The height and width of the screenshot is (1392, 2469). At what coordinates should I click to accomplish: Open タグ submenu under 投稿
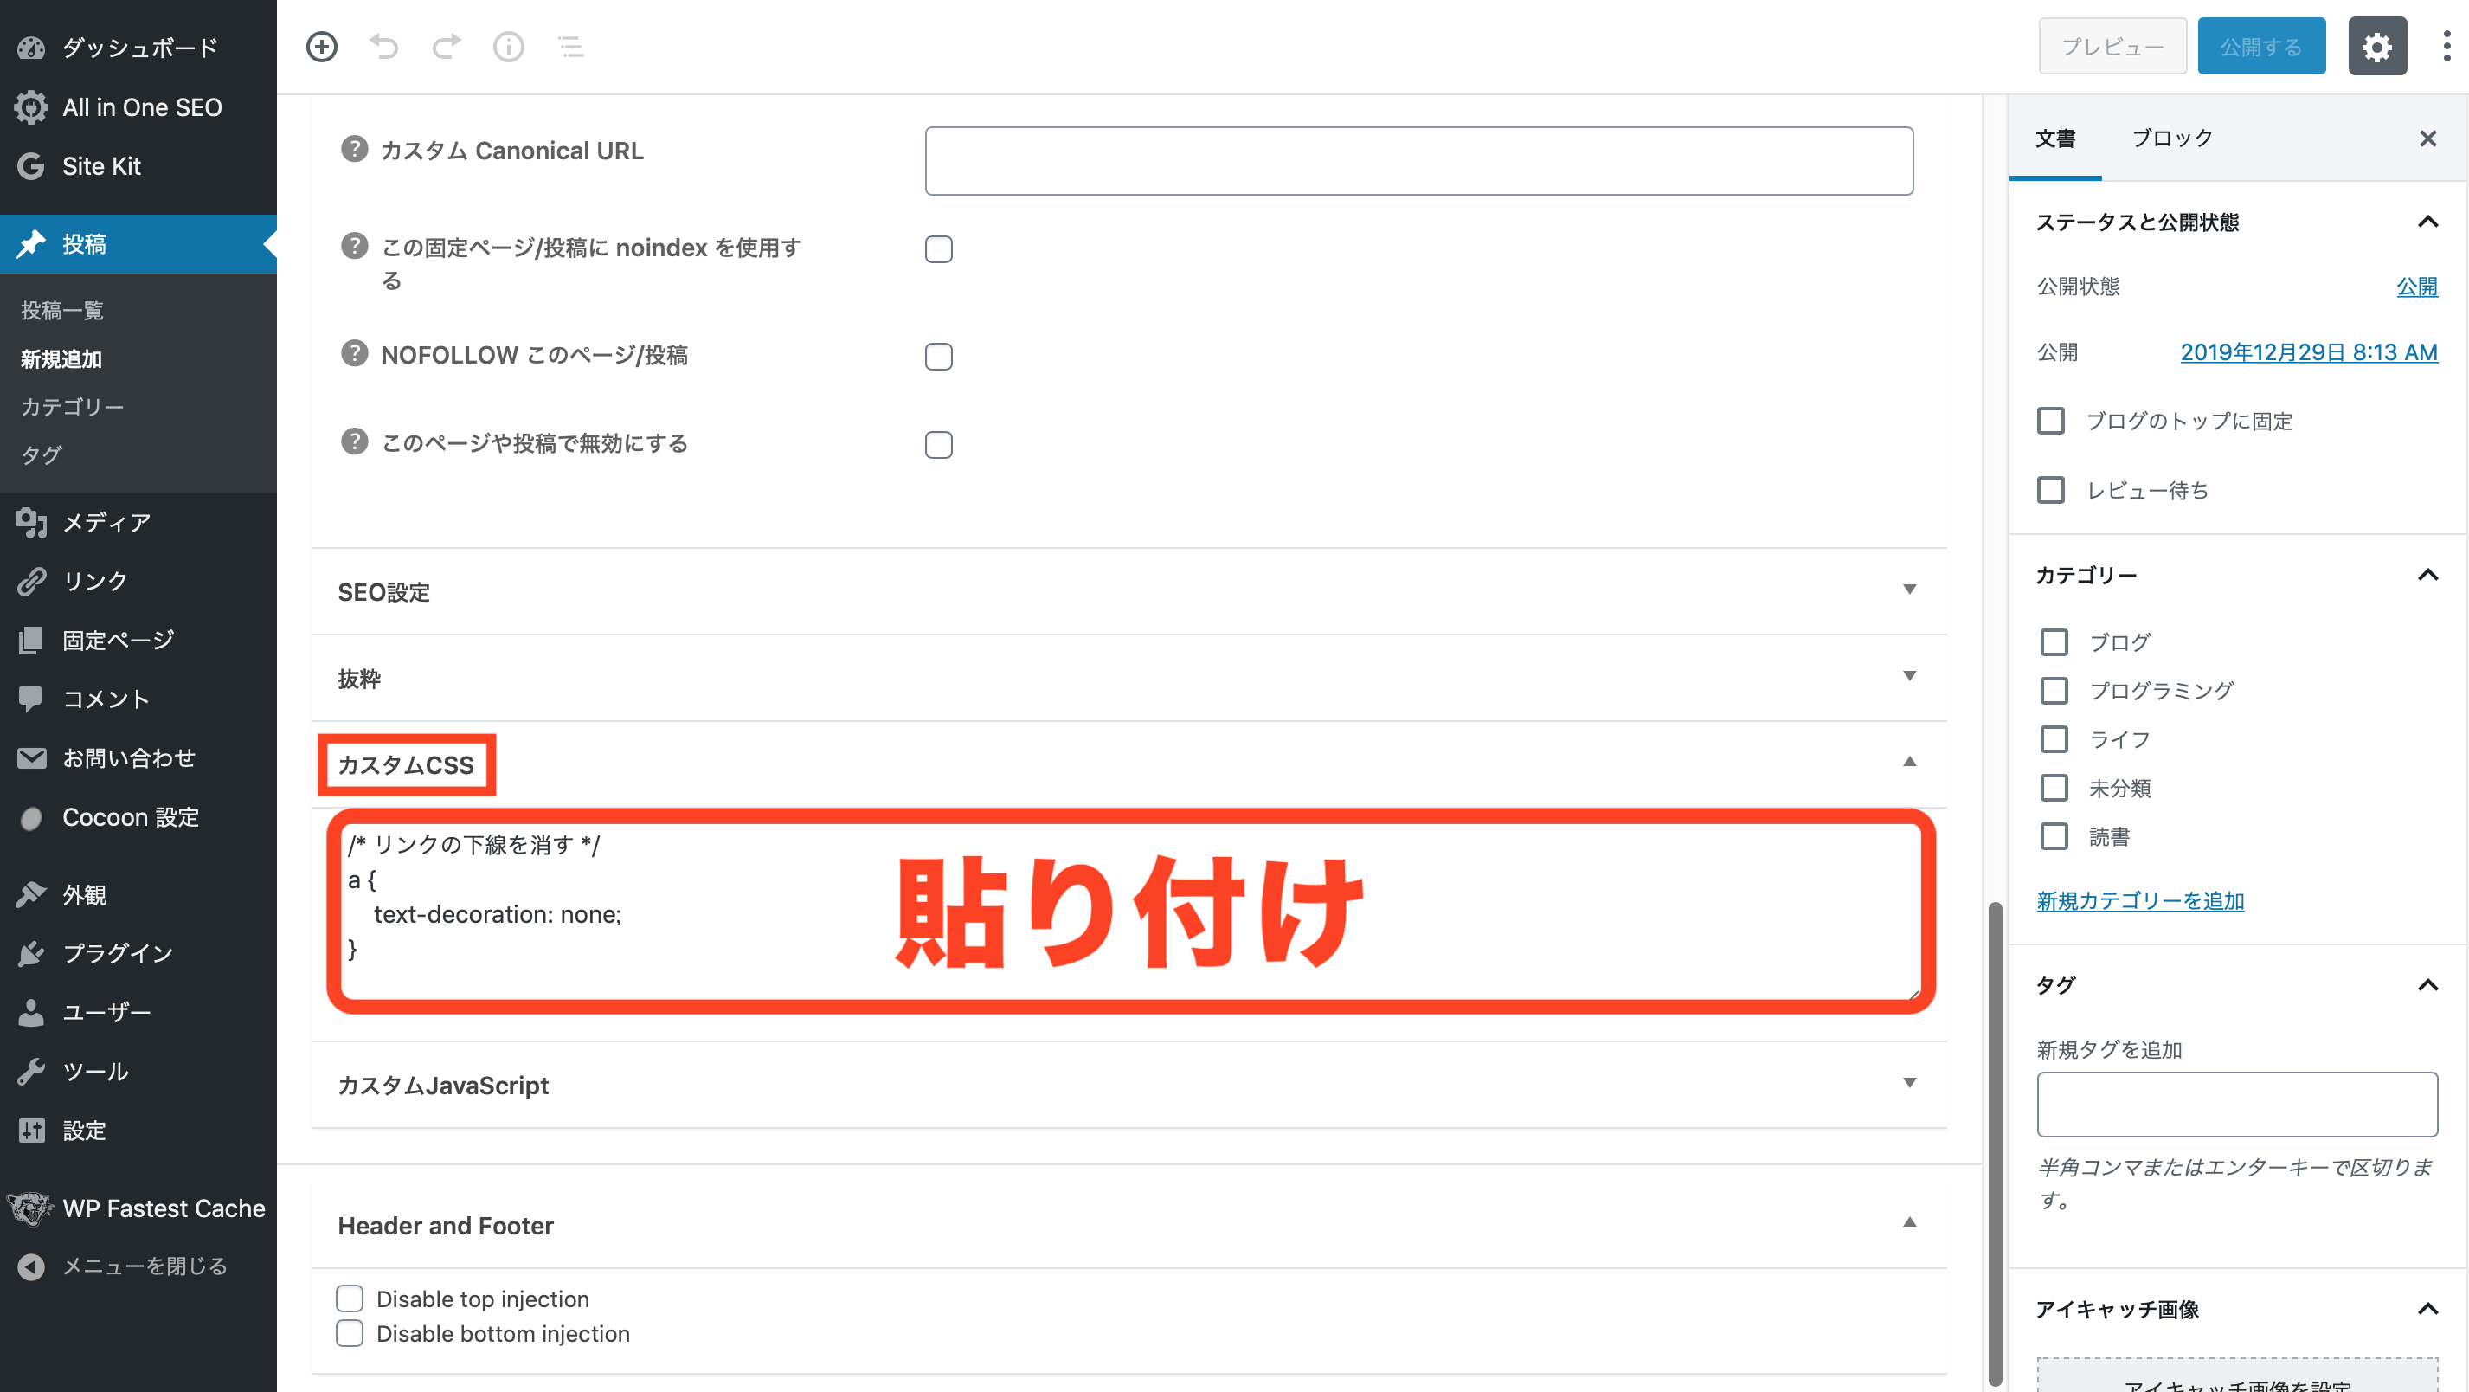coord(42,455)
